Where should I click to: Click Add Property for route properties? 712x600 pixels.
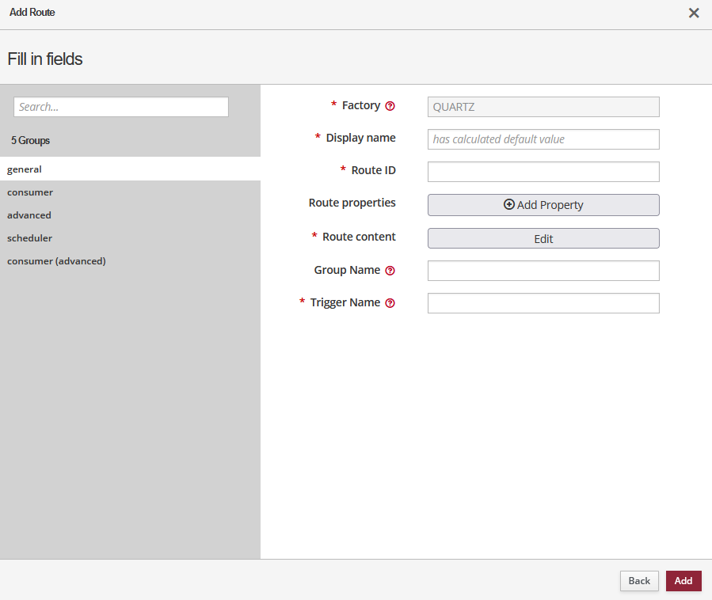[x=543, y=205]
